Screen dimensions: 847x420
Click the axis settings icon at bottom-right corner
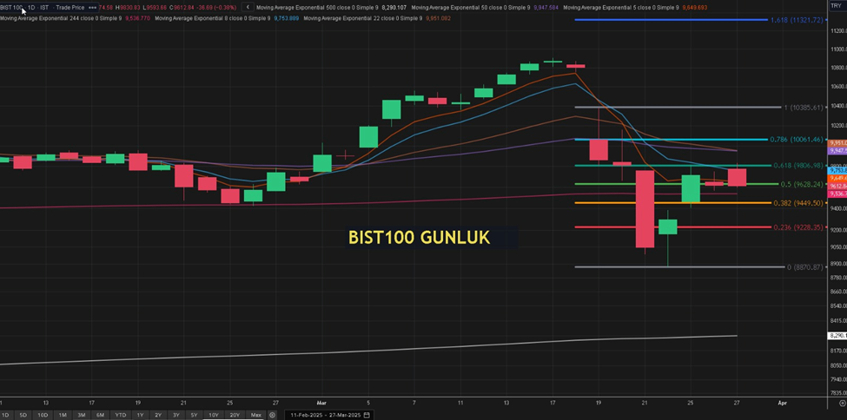841,403
